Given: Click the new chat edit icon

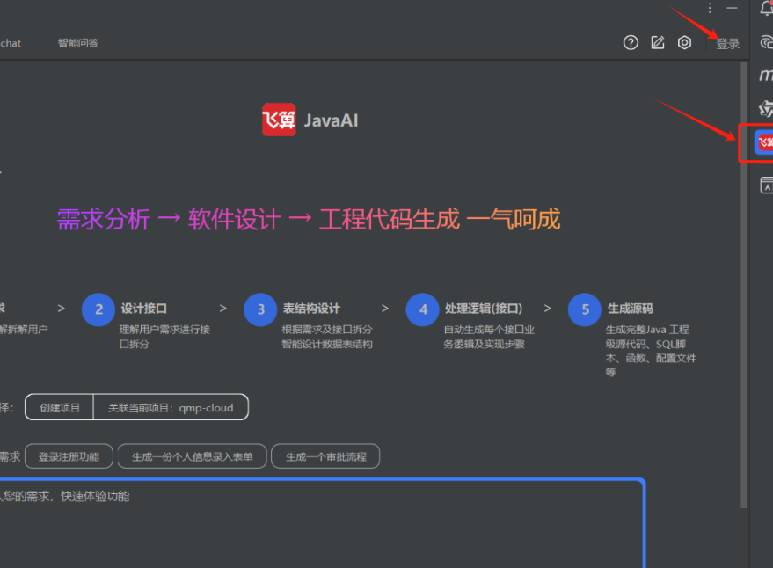Looking at the screenshot, I should [658, 43].
